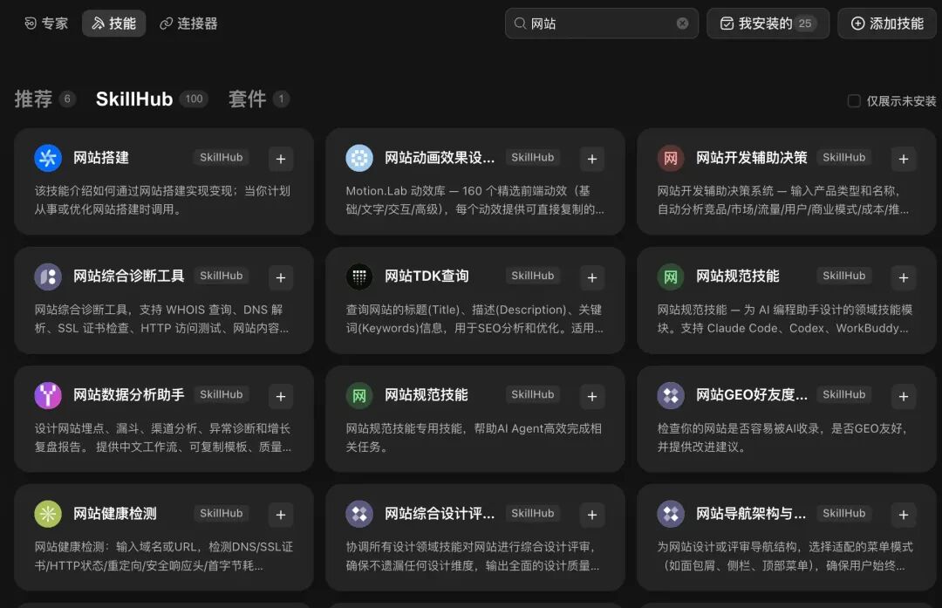Screen dimensions: 942x608
Task: Click the 网站GEO好友度... purple icon
Action: tap(671, 395)
